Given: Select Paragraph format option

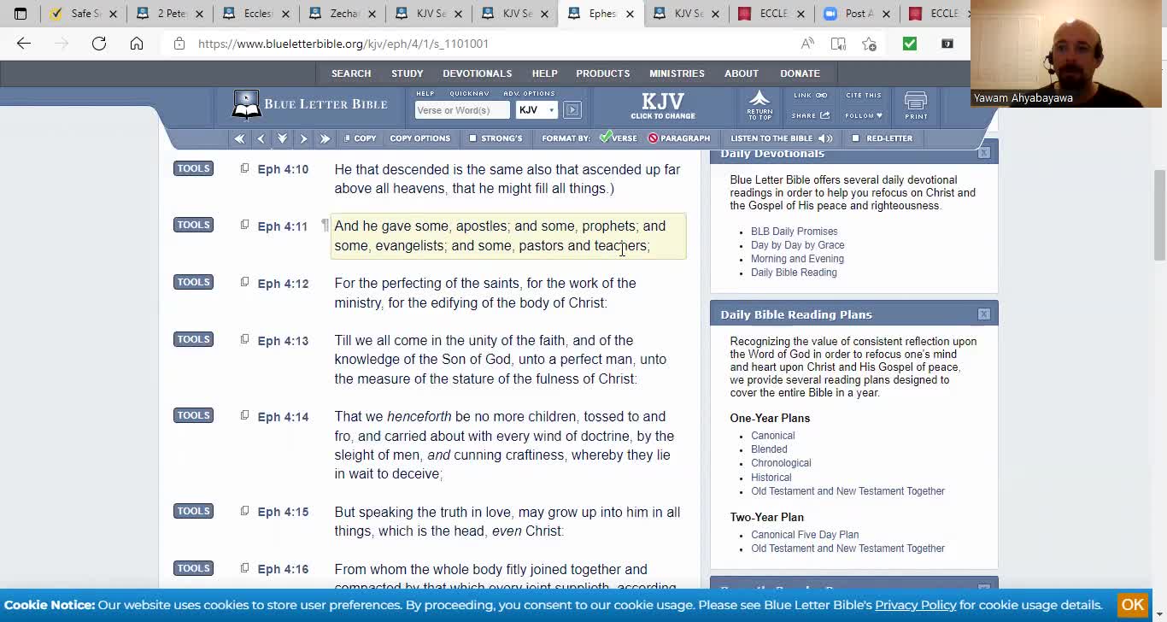Looking at the screenshot, I should pyautogui.click(x=679, y=138).
